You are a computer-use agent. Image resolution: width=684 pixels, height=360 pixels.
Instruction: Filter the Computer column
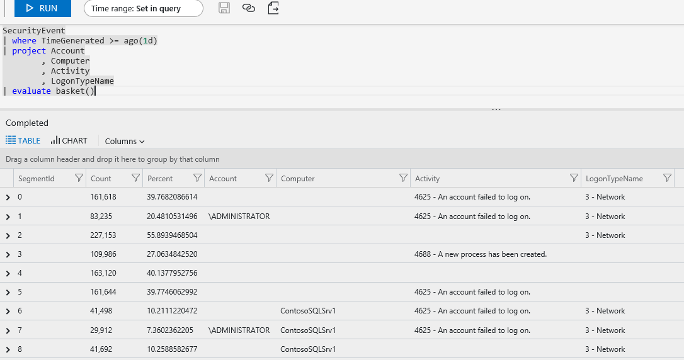[x=403, y=178]
